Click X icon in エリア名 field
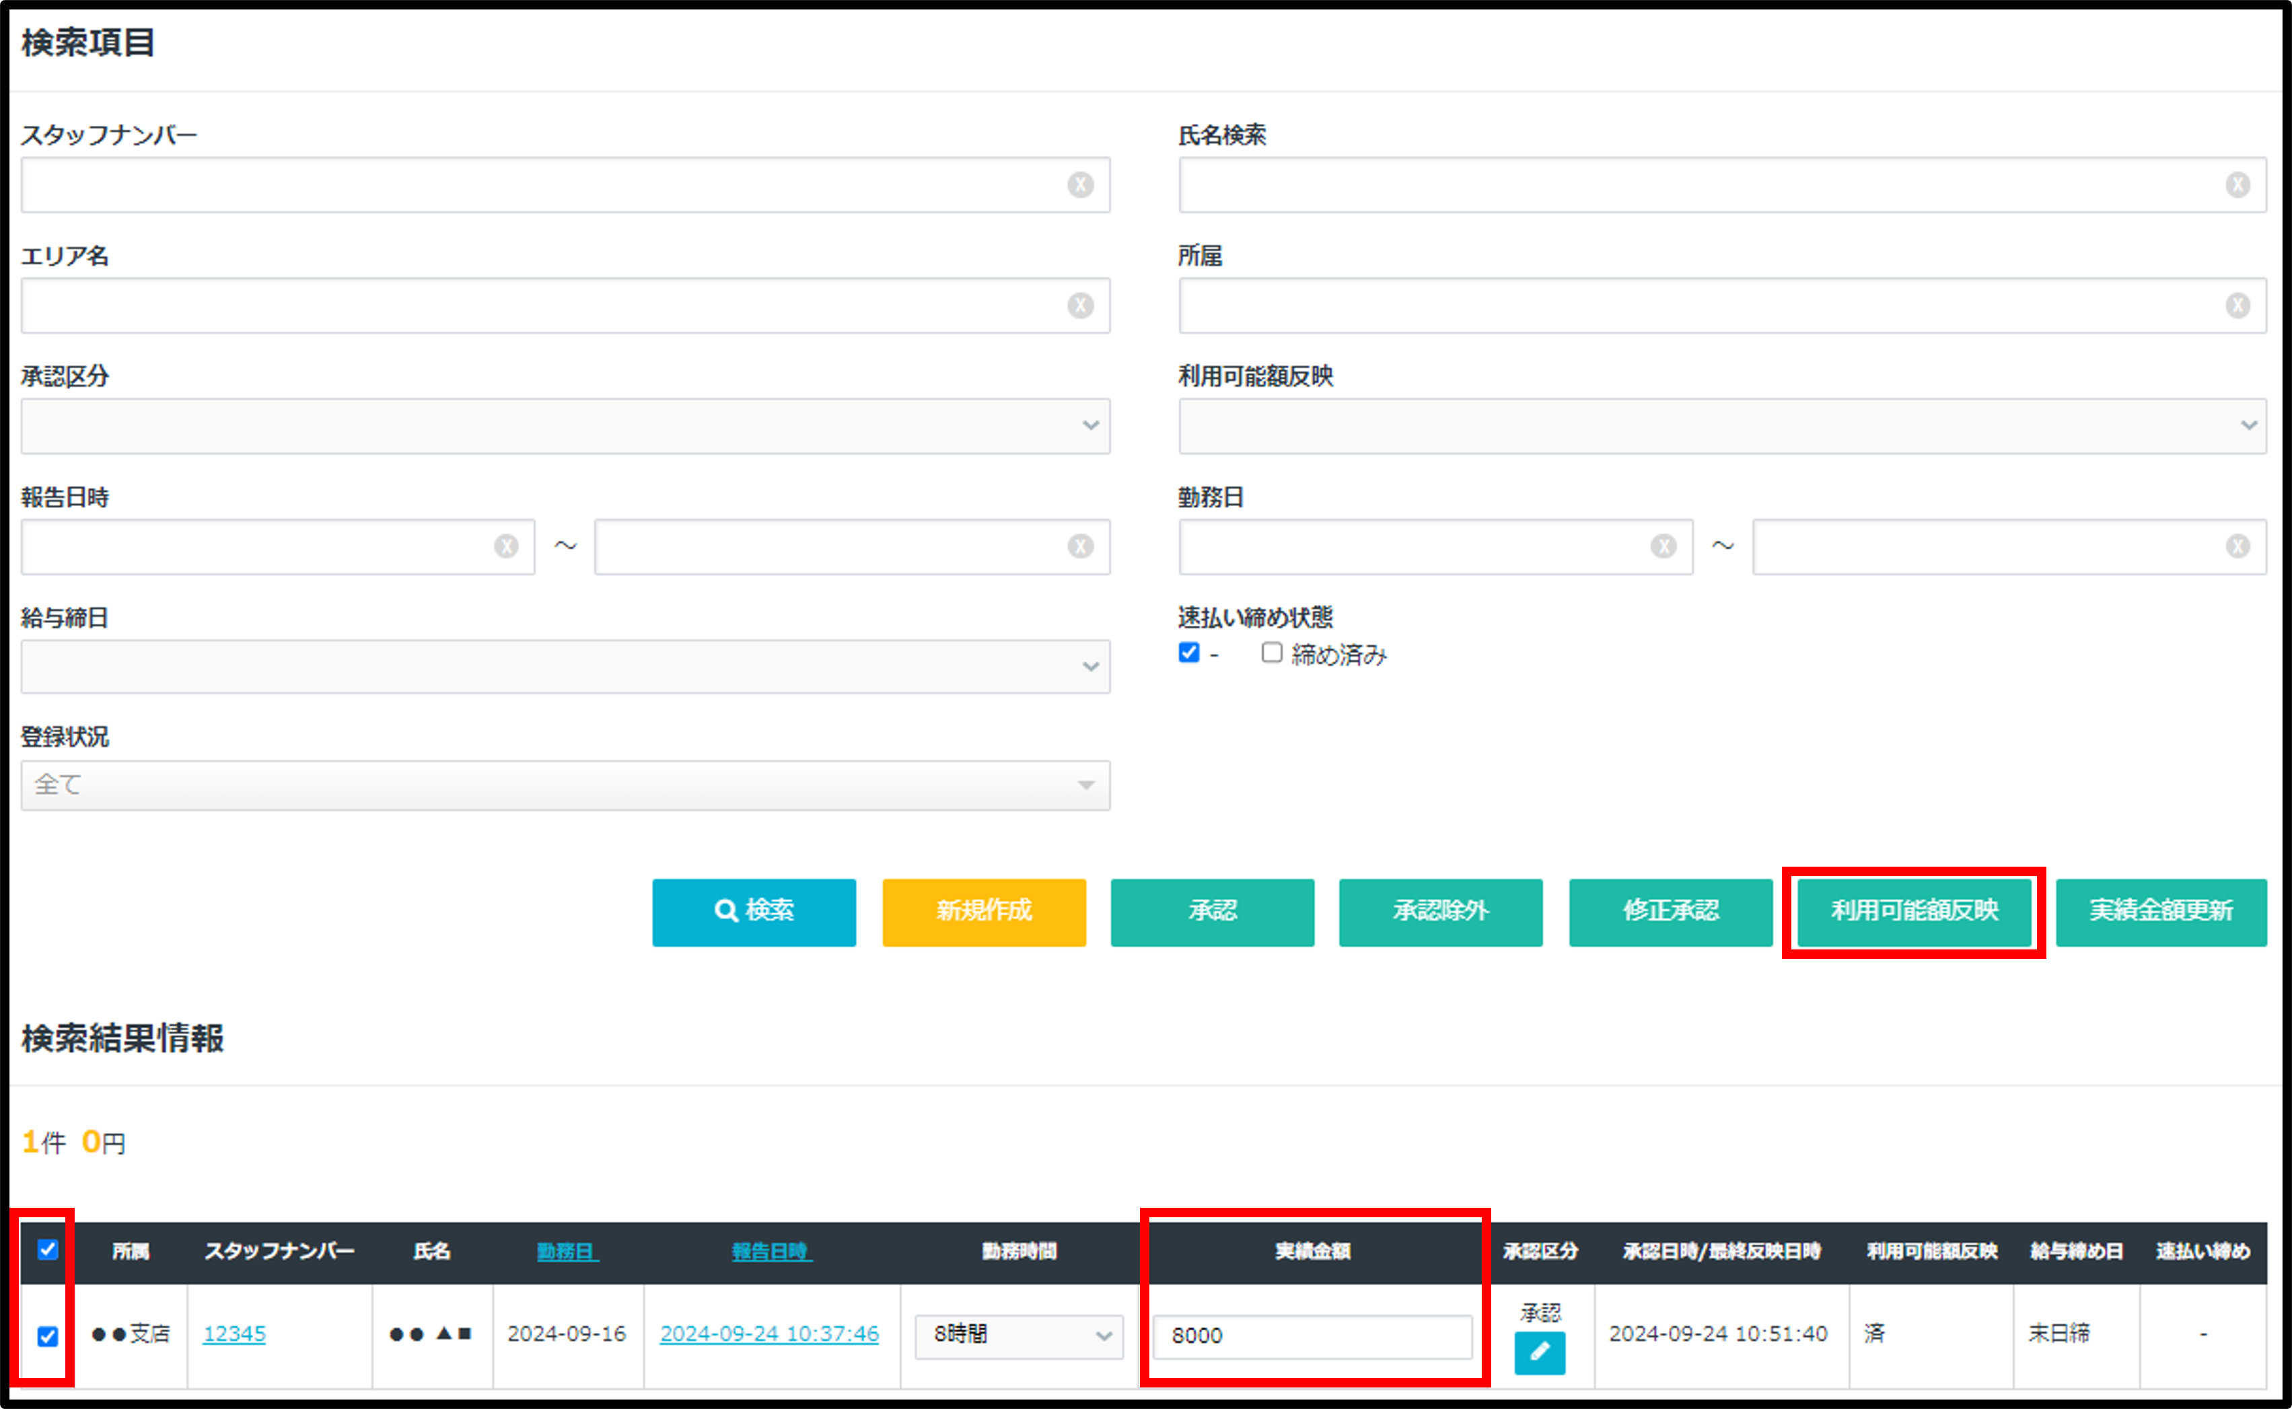2292x1409 pixels. click(x=1080, y=305)
